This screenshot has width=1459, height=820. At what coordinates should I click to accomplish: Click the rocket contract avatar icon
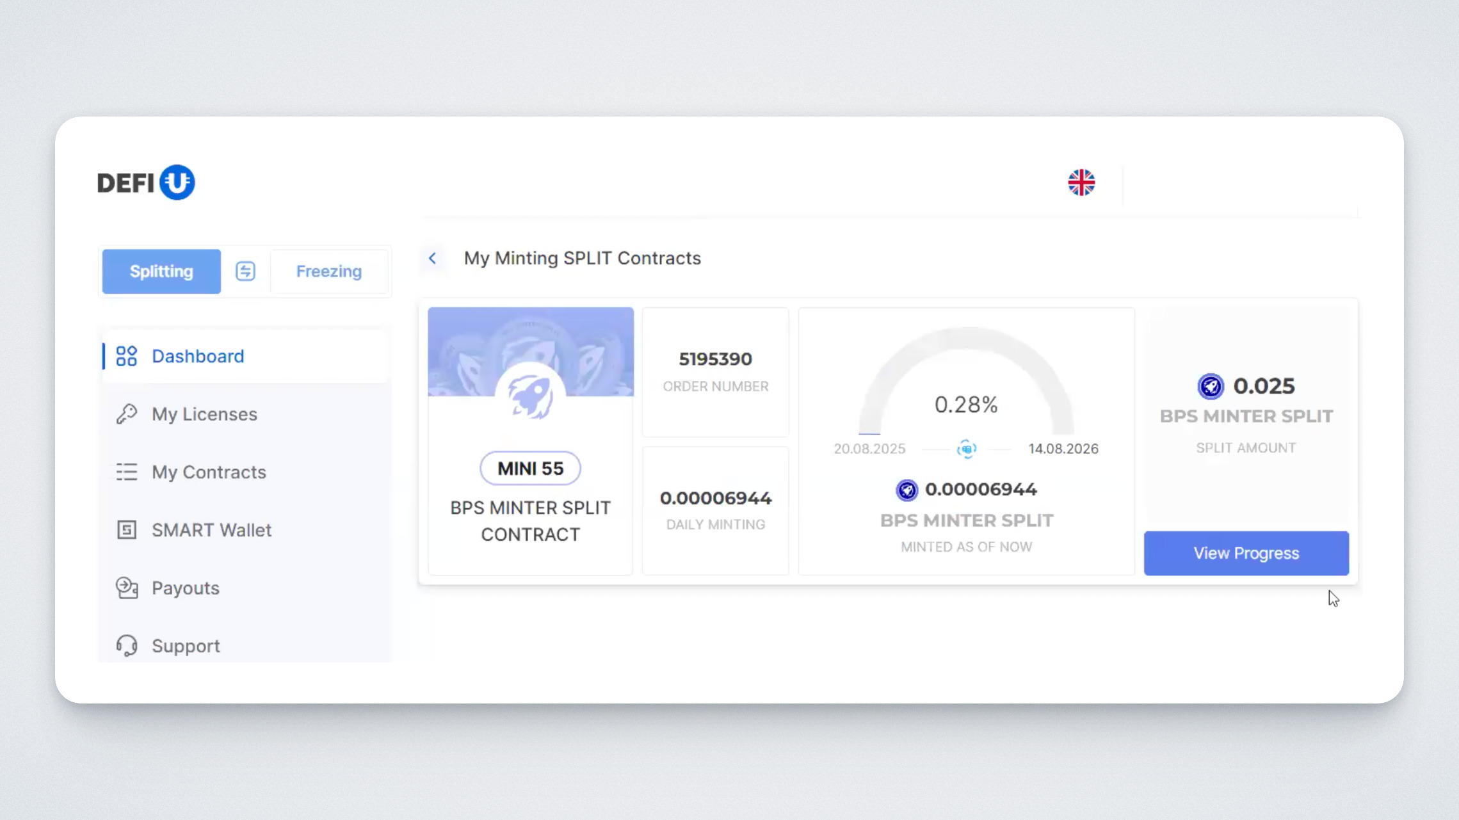530,396
